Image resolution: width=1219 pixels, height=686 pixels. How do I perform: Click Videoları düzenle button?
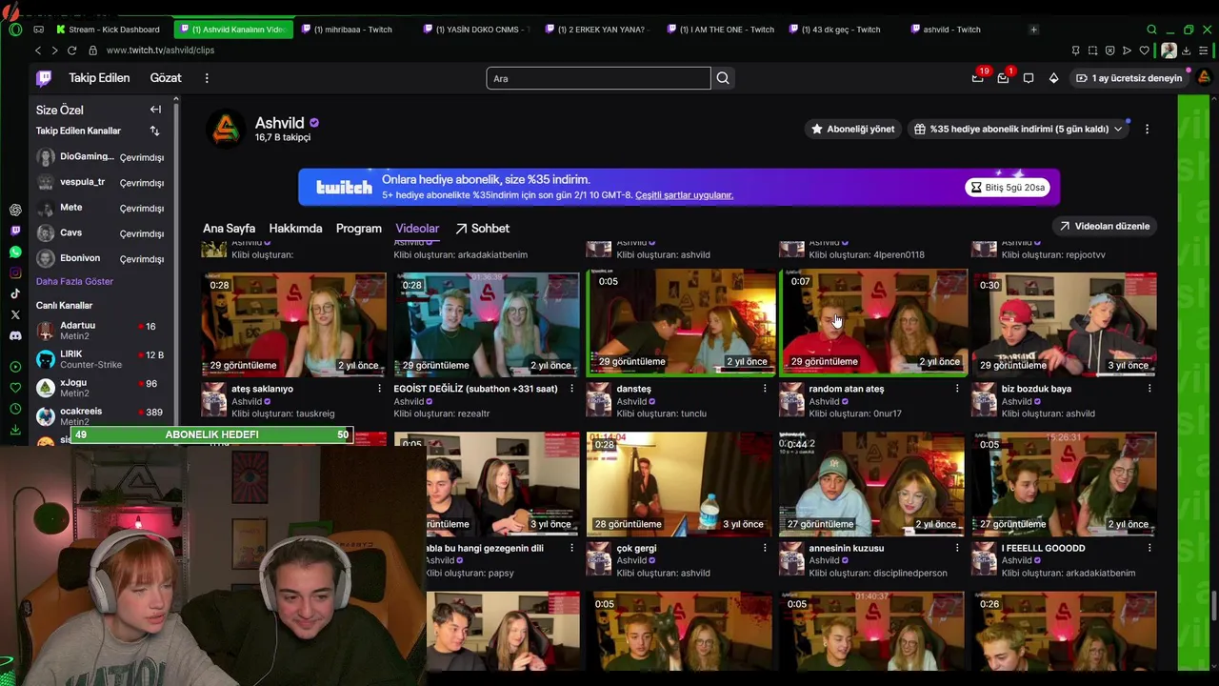point(1104,226)
